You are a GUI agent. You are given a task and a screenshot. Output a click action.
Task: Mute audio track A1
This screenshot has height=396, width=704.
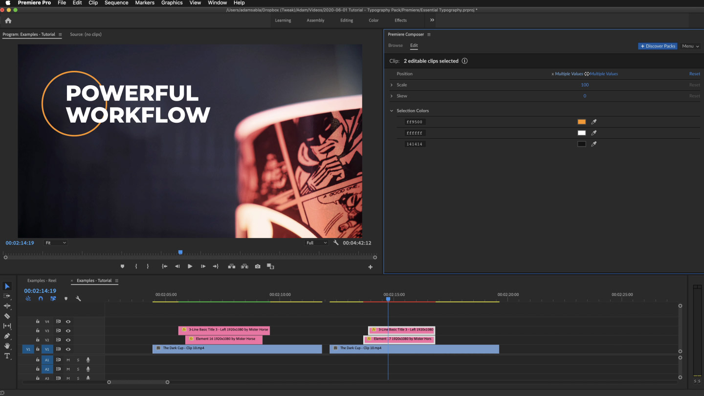click(68, 360)
